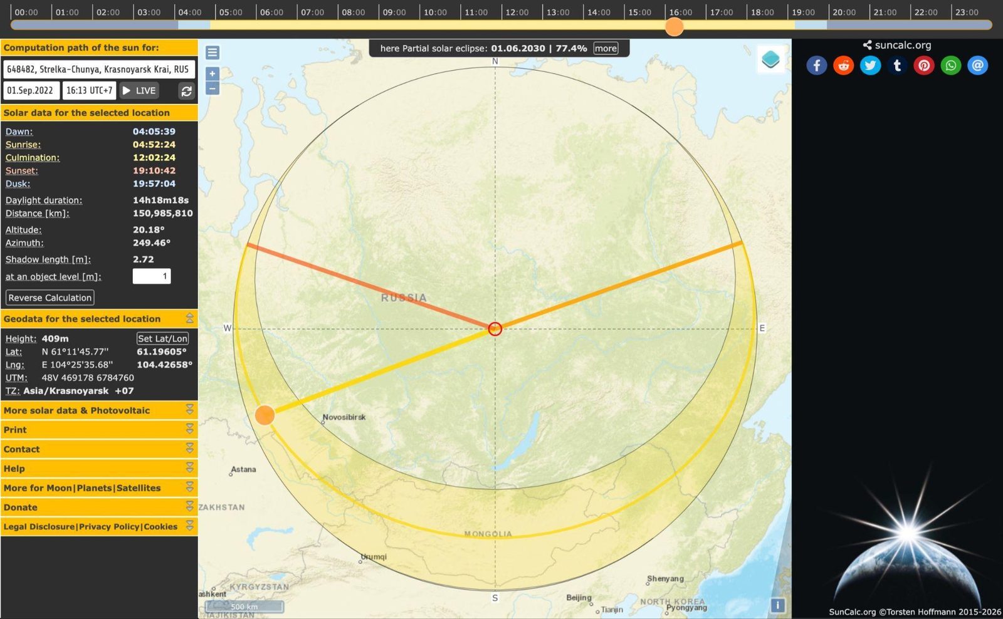
Task: Share on Facebook icon
Action: (x=816, y=65)
